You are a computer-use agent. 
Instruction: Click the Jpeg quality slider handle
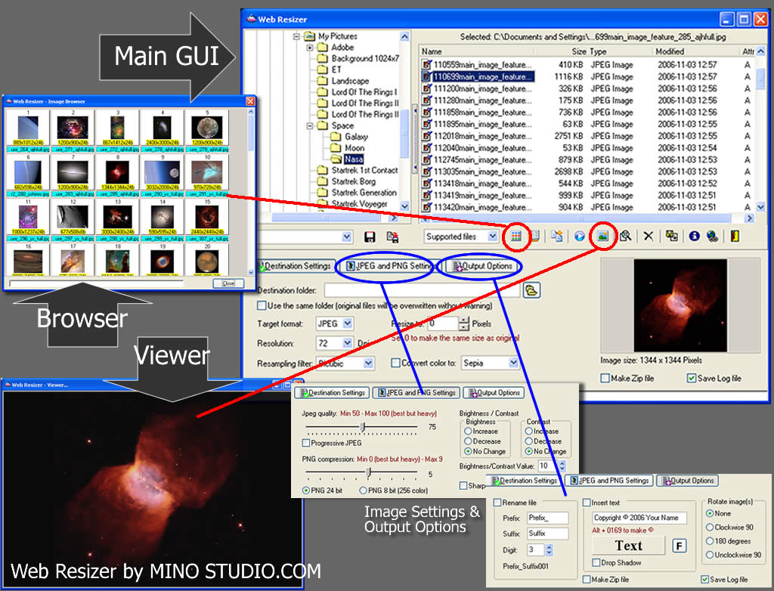tap(362, 426)
